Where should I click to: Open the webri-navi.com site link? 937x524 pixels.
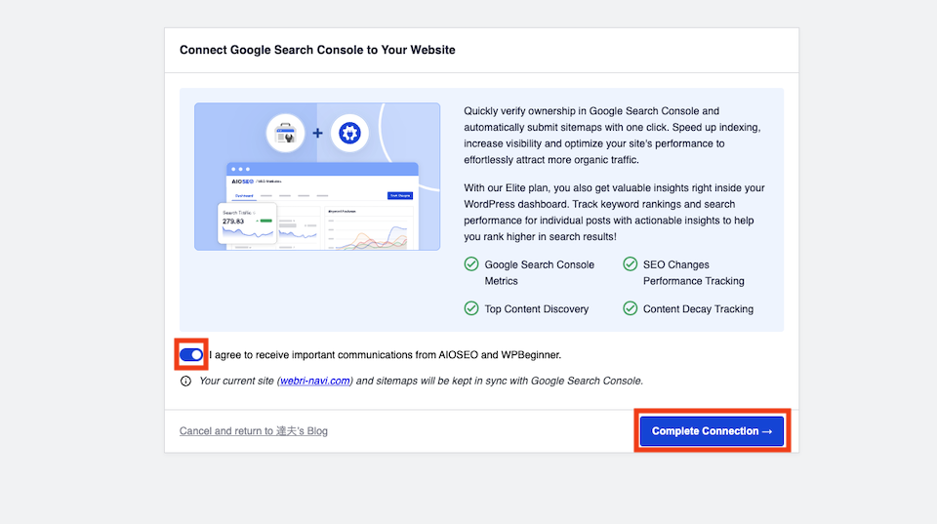coord(315,381)
